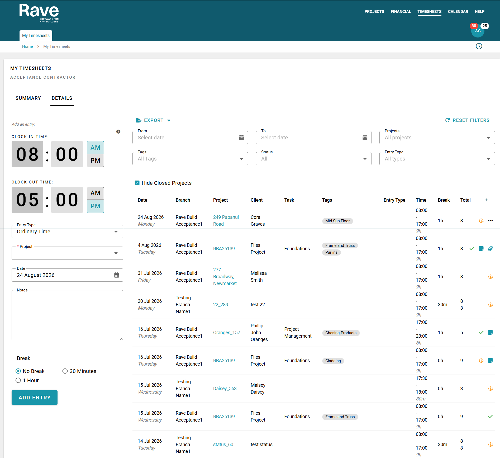Open the From date calendar picker
The image size is (500, 458).
tap(241, 138)
